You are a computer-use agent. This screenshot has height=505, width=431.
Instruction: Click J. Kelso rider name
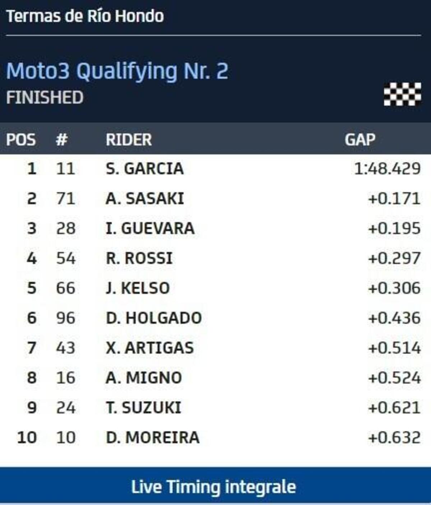[x=138, y=288]
